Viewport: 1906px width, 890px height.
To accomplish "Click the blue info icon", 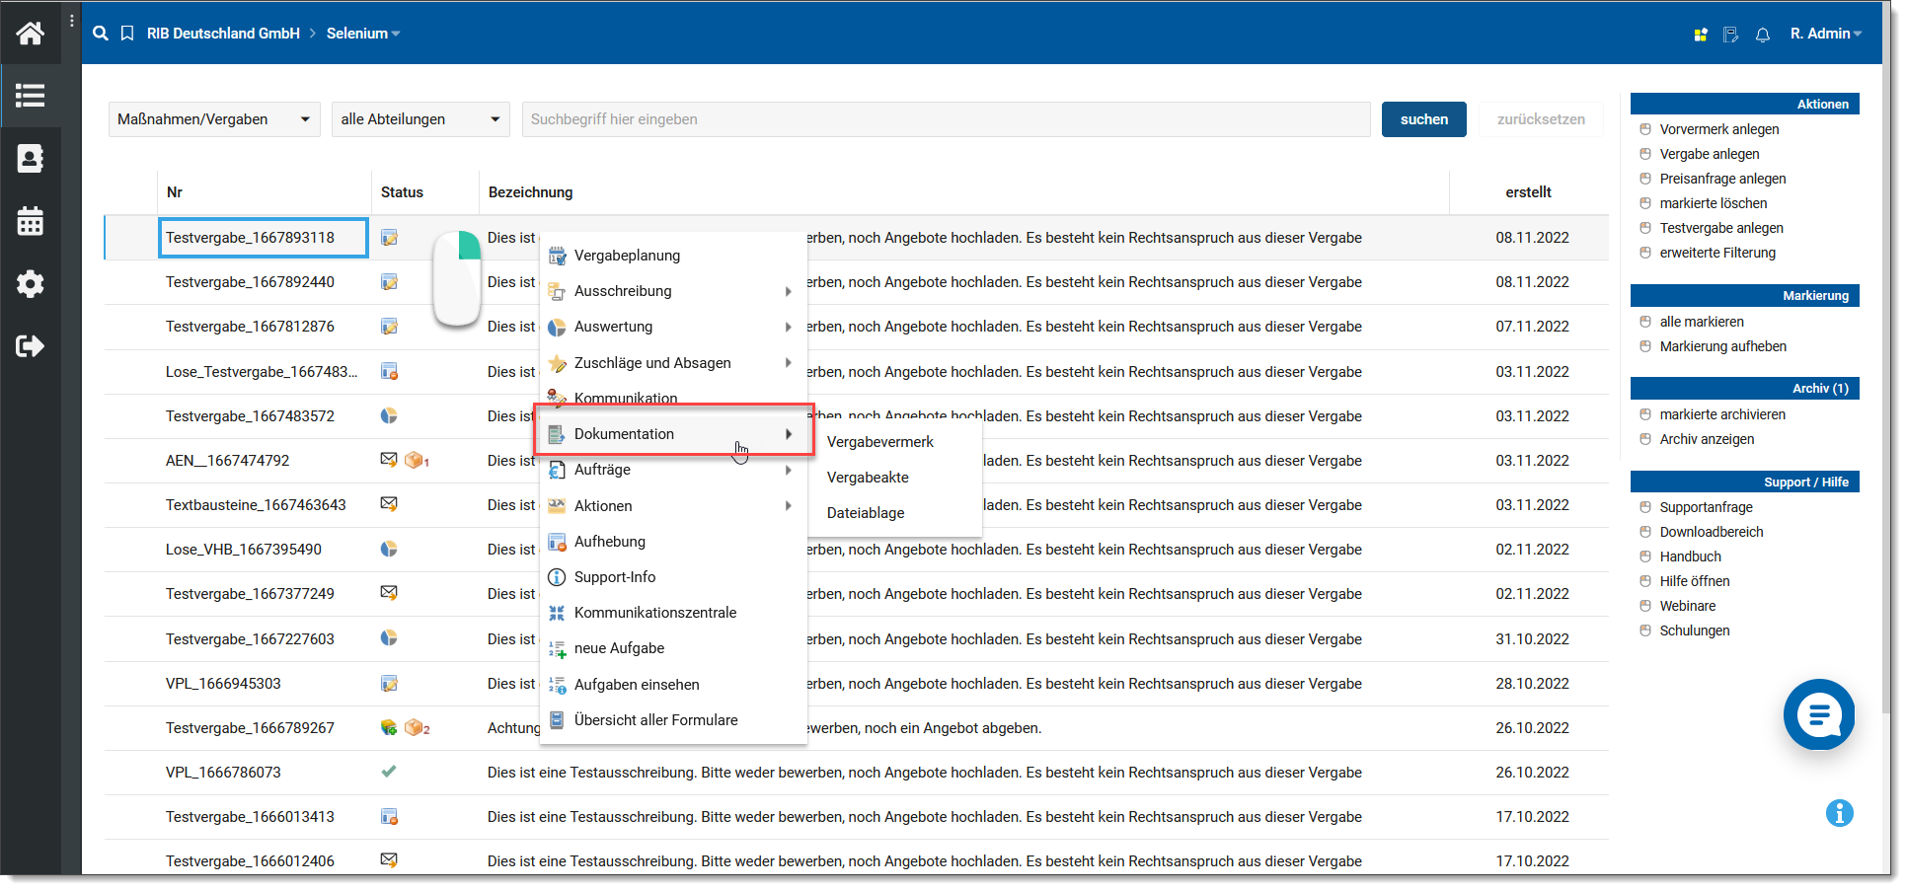I will 1840,813.
